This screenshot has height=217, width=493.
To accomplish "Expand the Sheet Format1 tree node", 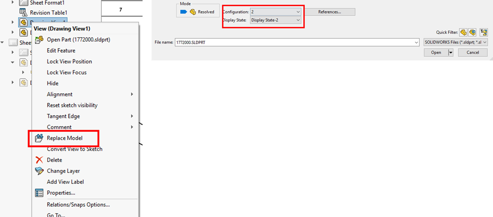I will pos(13,2).
